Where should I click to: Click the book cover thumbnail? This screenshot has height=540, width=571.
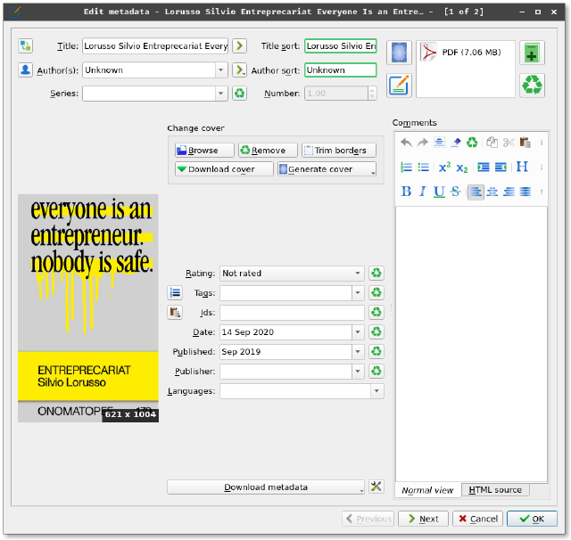click(x=88, y=308)
